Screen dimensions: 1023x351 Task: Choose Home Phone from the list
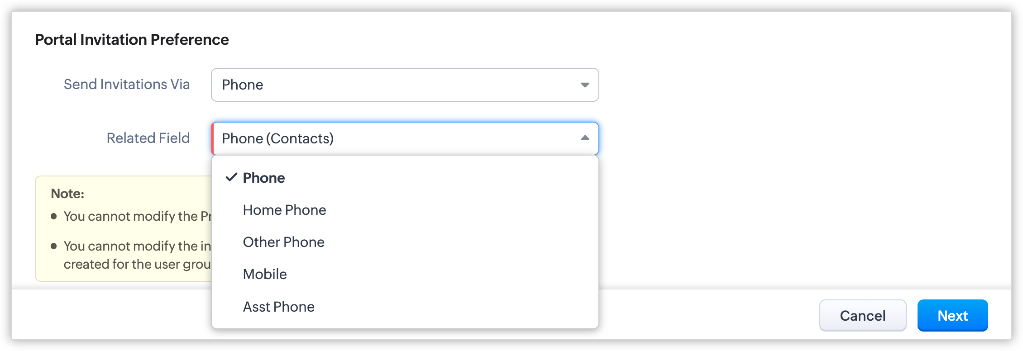pos(284,210)
